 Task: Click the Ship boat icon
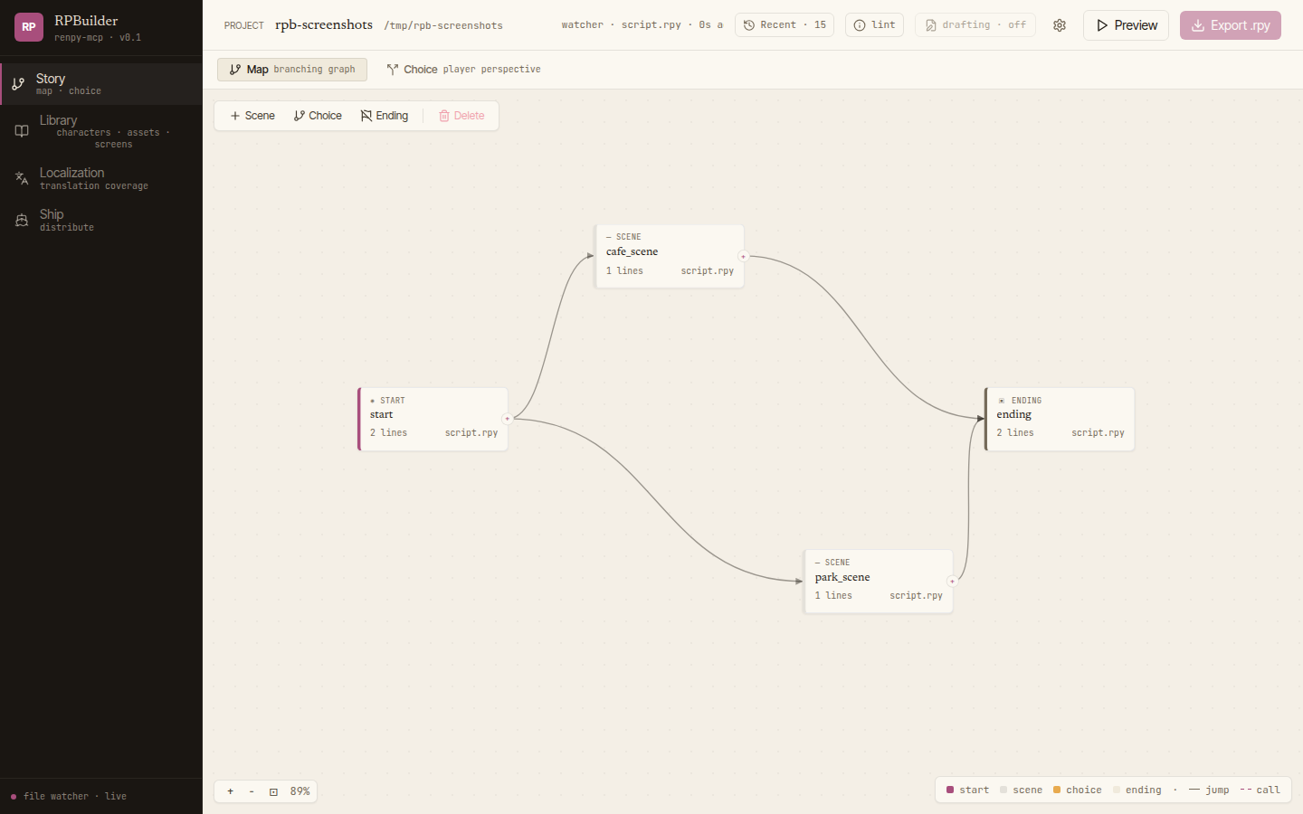click(x=22, y=220)
